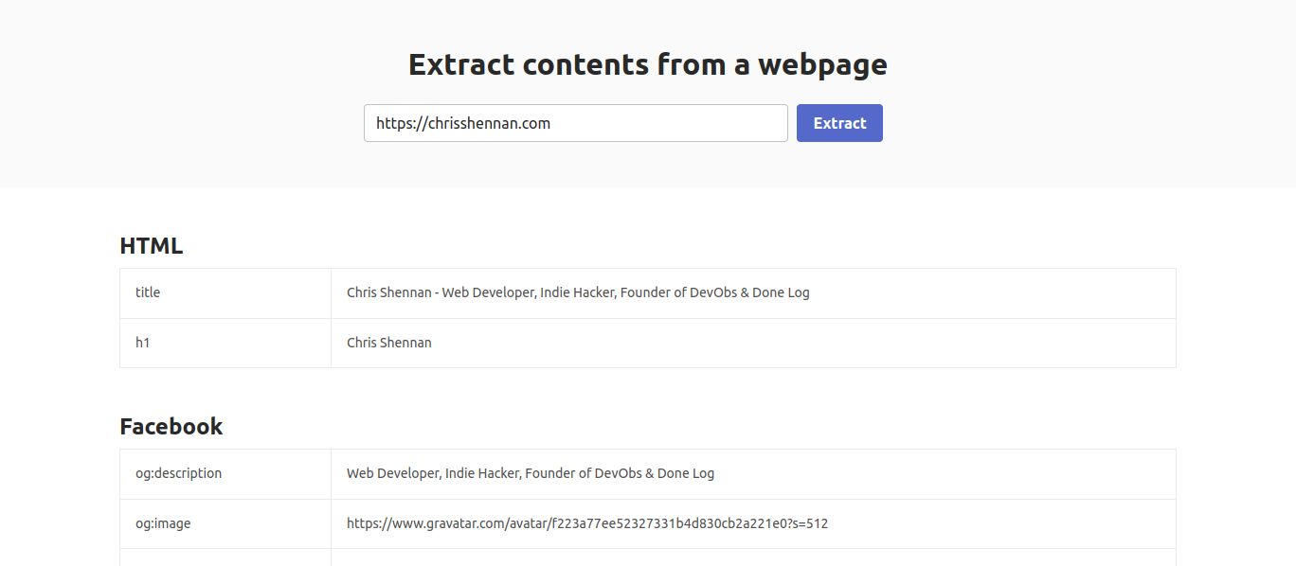This screenshot has height=566, width=1296.
Task: Select the page title value text
Action: (577, 292)
